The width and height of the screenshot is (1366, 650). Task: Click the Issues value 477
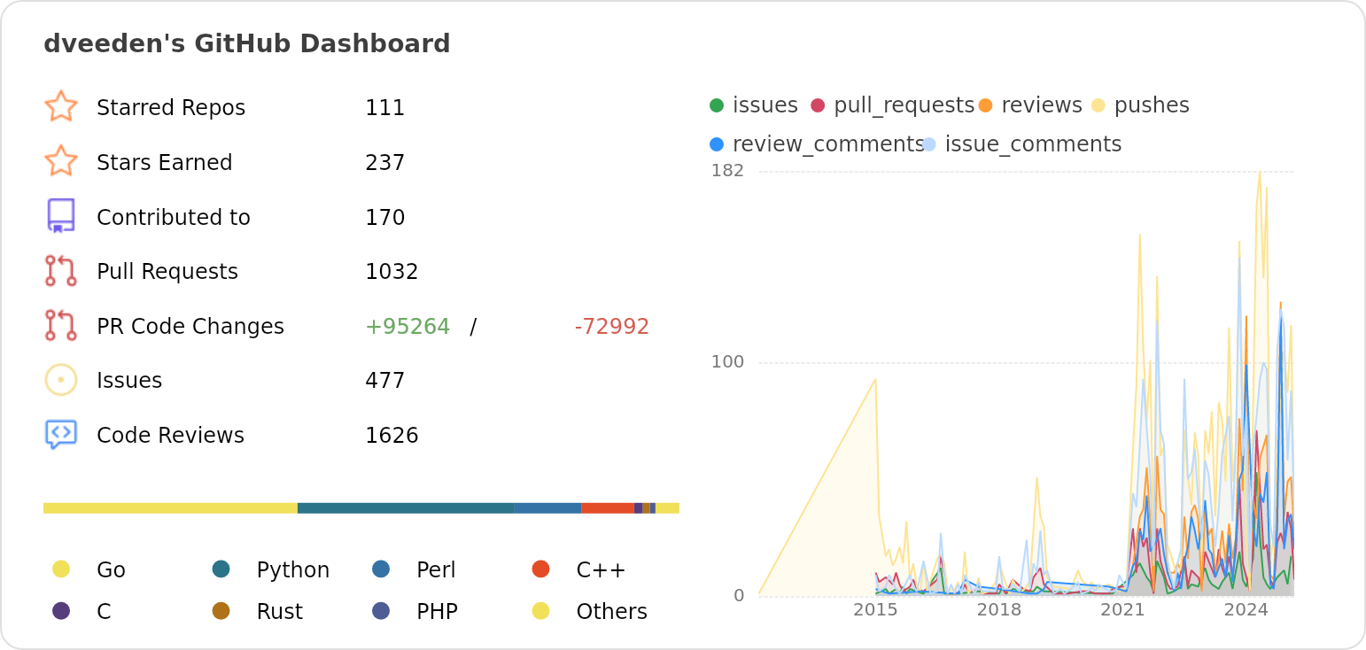point(385,381)
